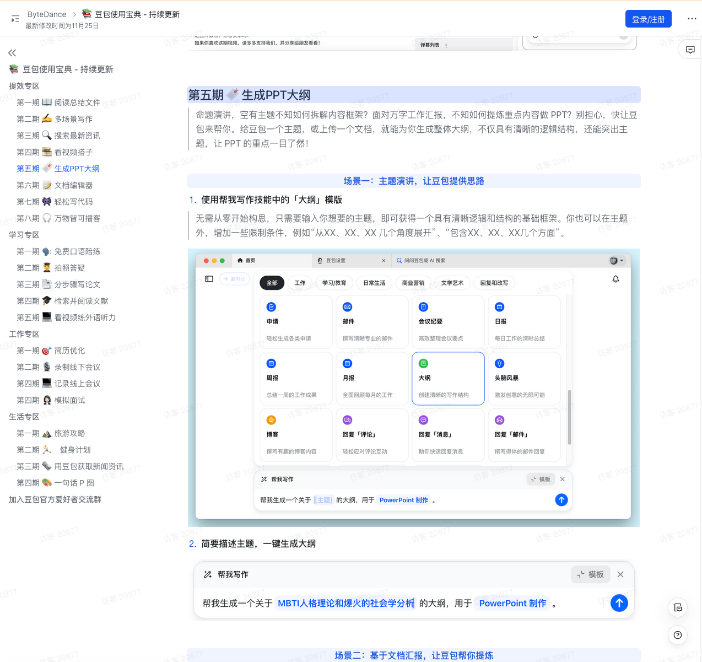Click the help question mark icon
The width and height of the screenshot is (702, 662).
click(678, 635)
